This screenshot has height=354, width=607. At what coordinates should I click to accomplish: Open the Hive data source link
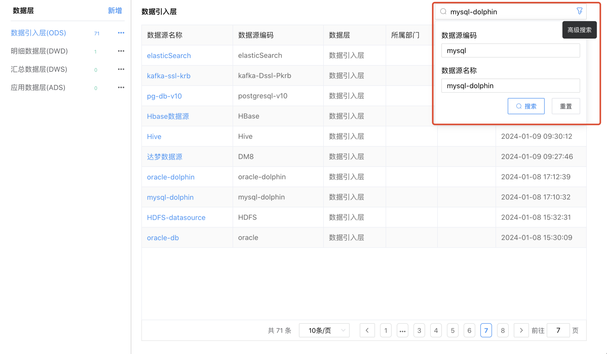pos(154,136)
